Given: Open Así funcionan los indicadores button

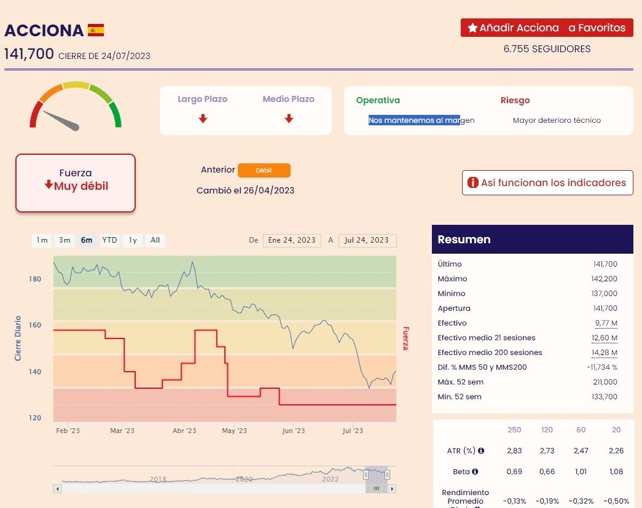Looking at the screenshot, I should (x=547, y=182).
